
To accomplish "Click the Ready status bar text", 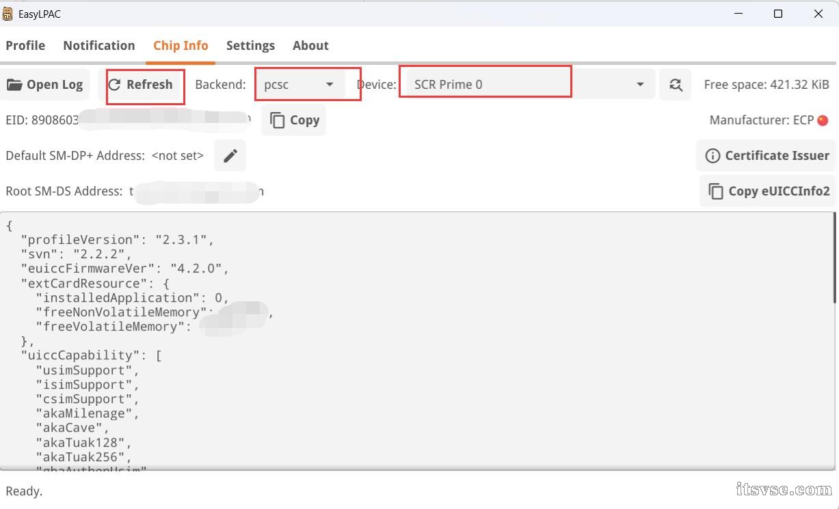I will 24,491.
